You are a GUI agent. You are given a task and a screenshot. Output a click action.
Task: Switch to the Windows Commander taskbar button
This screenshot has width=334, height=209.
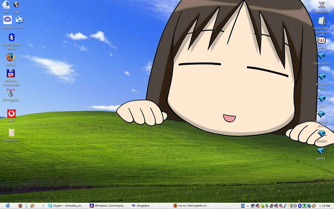[x=108, y=205]
